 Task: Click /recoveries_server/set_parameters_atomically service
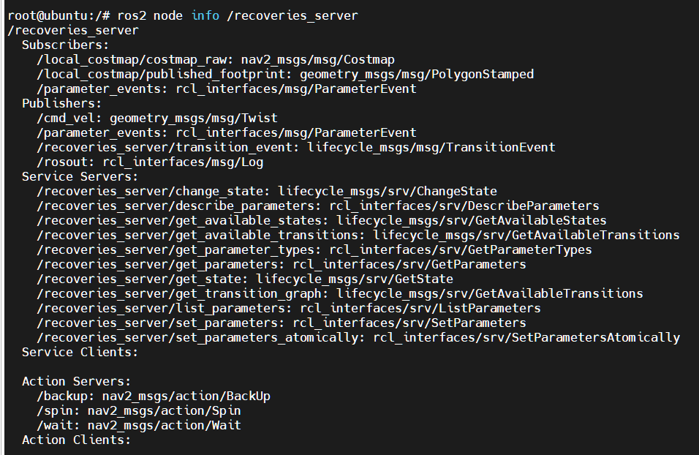tap(358, 337)
